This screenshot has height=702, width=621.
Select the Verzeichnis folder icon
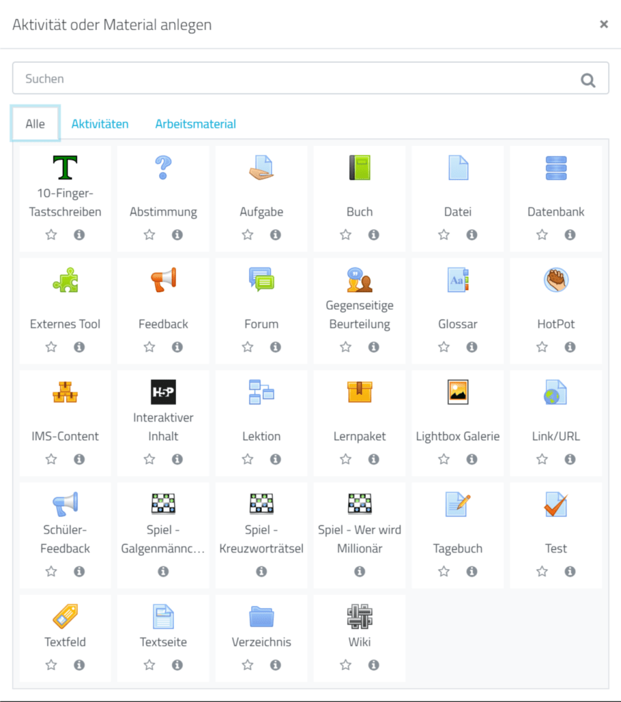(x=261, y=617)
